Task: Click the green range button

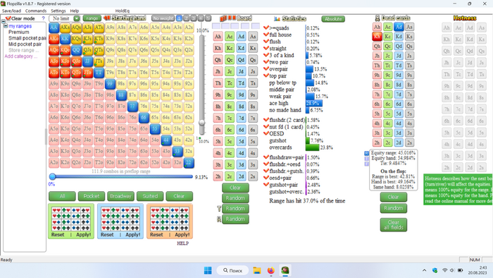Action: (92, 18)
